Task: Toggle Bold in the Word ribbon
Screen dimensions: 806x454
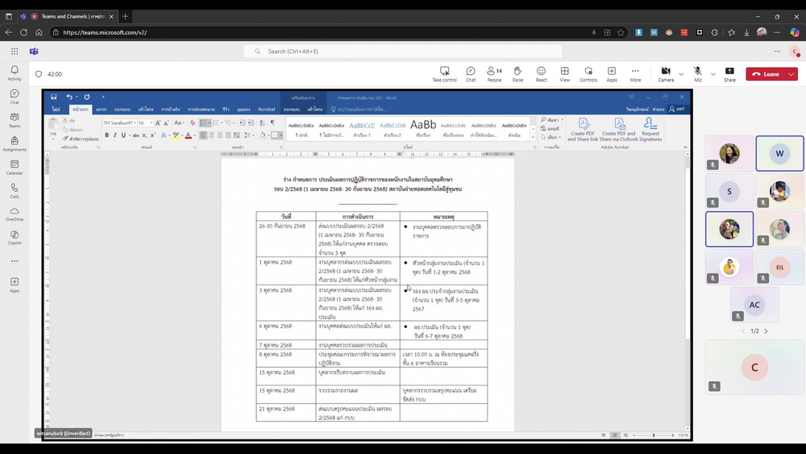Action: 107,135
